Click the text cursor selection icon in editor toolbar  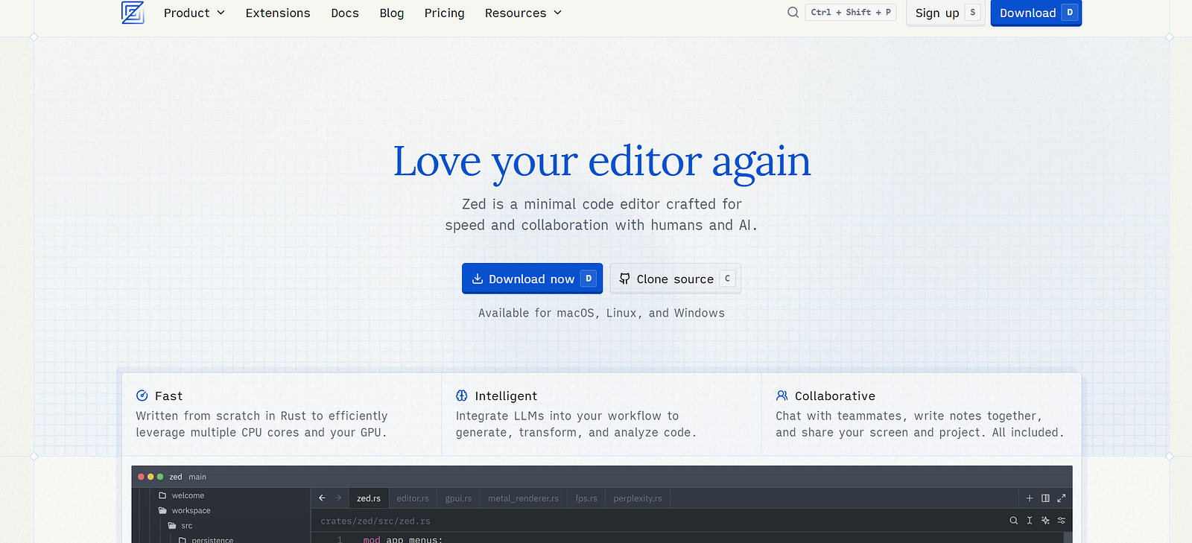[x=1030, y=521]
